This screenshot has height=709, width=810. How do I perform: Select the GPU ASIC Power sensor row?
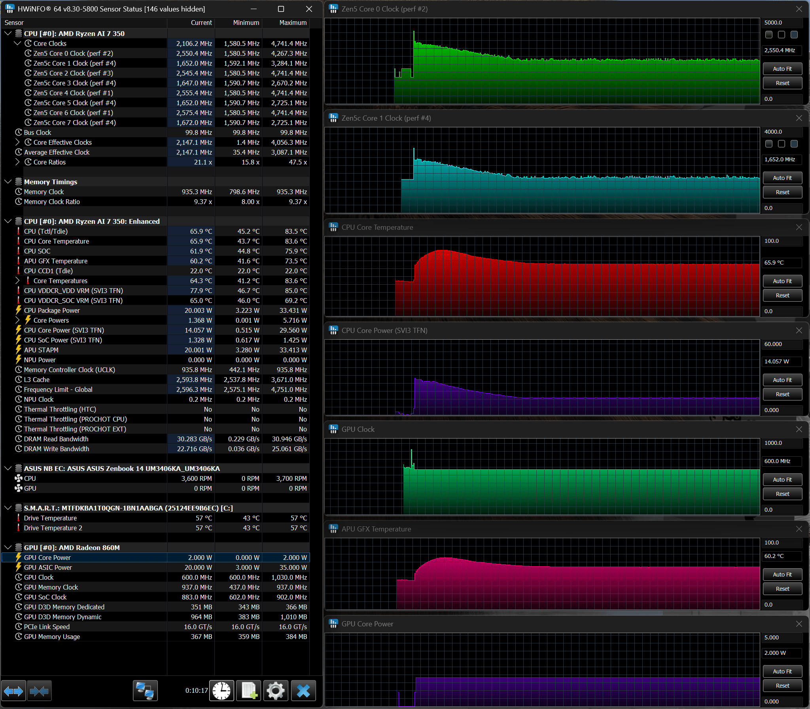coord(48,567)
